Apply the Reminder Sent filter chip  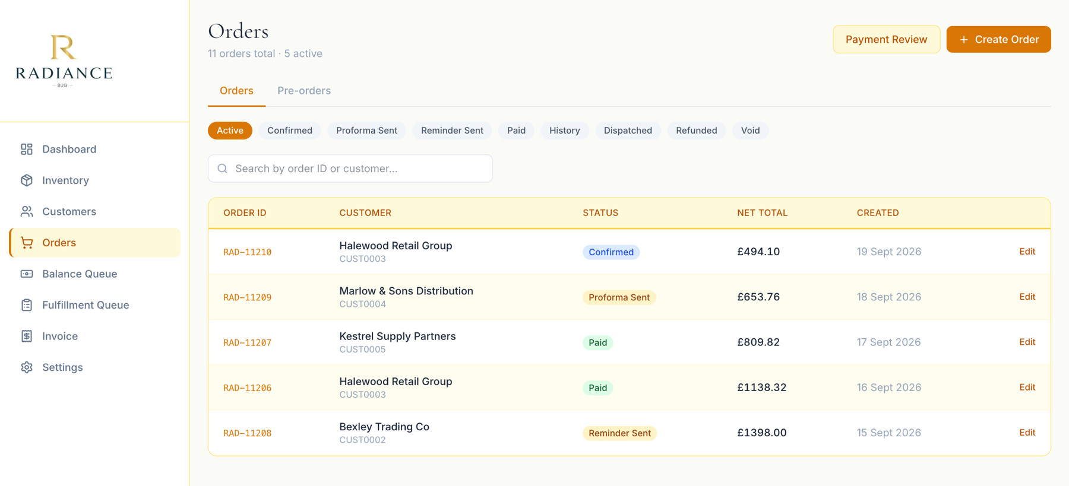pos(452,131)
